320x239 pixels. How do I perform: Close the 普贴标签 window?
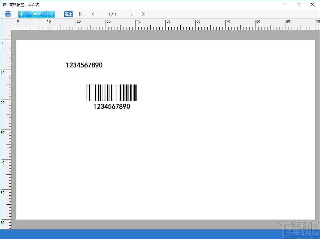click(313, 5)
